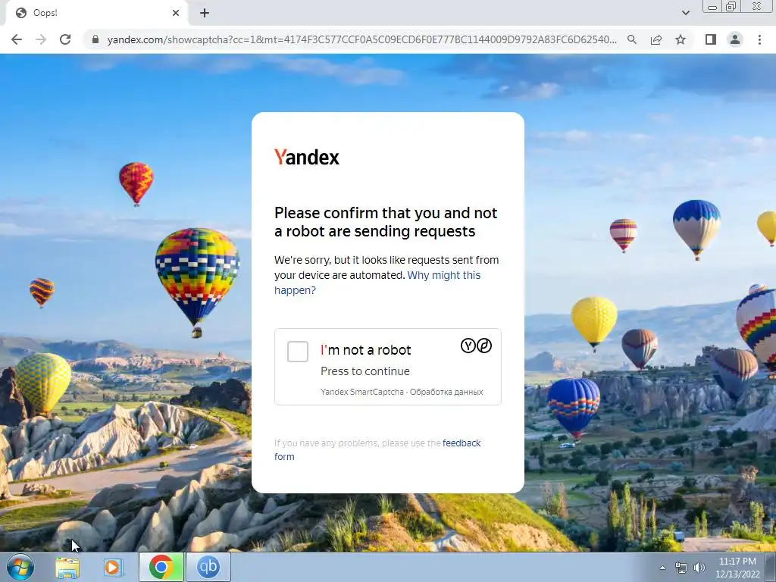Click the address bar URL field
The height and width of the screenshot is (582, 776).
tap(361, 39)
